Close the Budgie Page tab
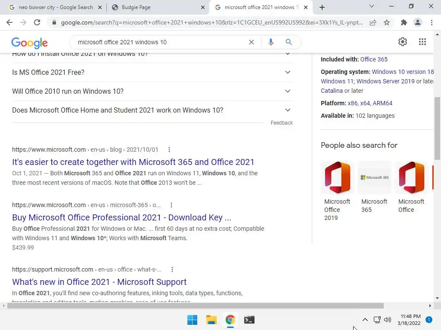The image size is (441, 330). click(203, 7)
